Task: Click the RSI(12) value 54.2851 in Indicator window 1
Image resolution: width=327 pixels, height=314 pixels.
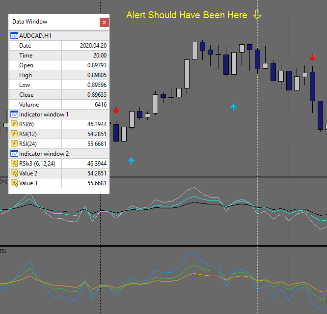Action: 97,134
